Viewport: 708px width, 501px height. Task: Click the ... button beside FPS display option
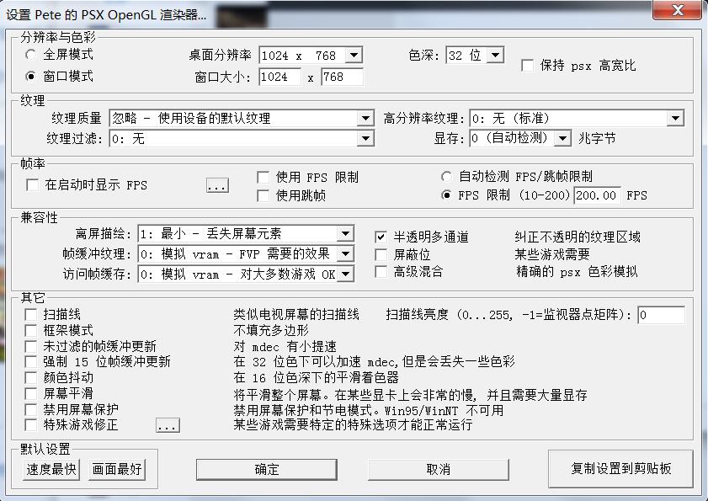coord(218,185)
